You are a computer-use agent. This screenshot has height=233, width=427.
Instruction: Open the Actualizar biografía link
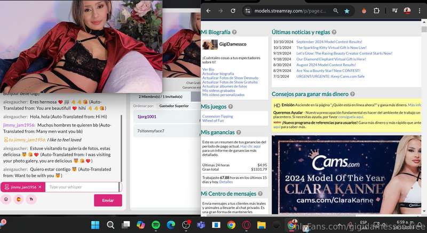coord(218,74)
